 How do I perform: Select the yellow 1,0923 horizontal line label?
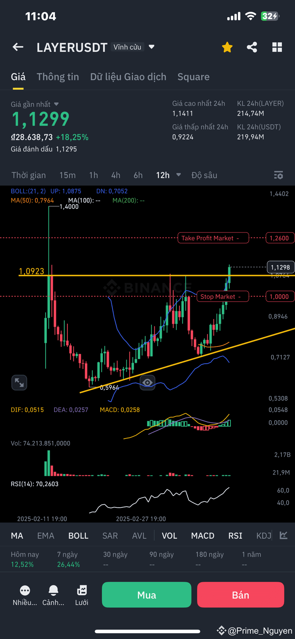pyautogui.click(x=31, y=271)
